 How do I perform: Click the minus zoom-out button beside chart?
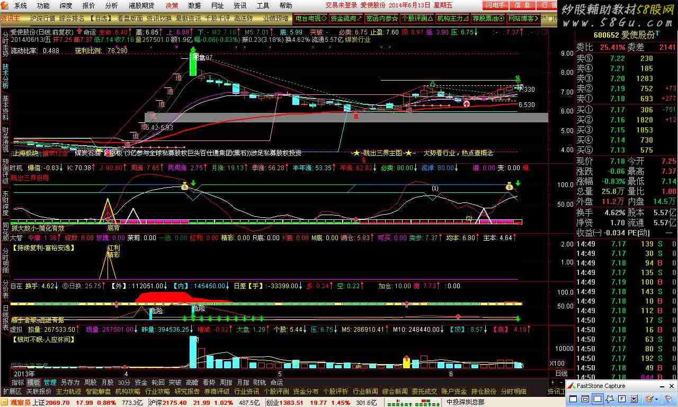[561, 383]
